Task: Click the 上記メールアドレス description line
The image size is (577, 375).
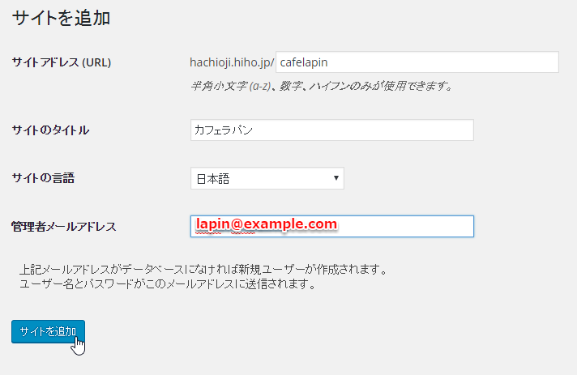Action: click(201, 269)
